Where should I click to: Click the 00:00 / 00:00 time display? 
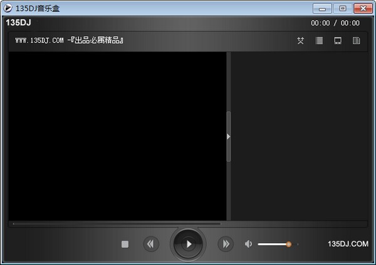point(335,23)
